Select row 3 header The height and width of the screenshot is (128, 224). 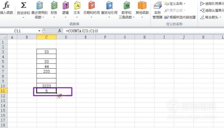coord(4,52)
